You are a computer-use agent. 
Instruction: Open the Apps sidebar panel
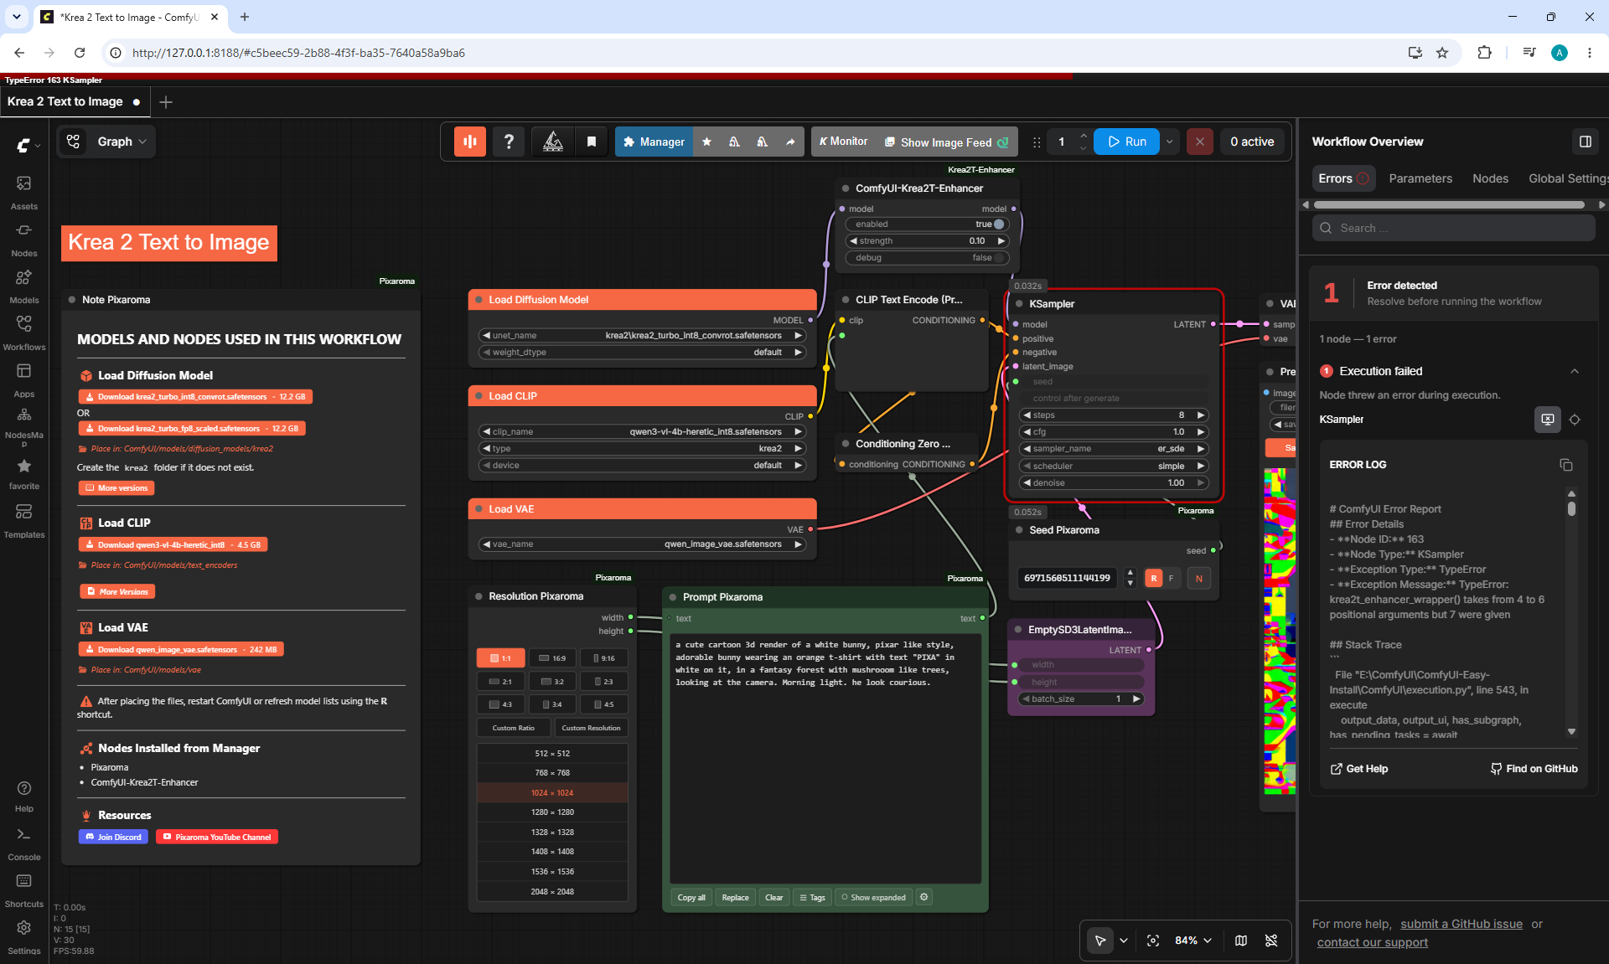pos(24,379)
